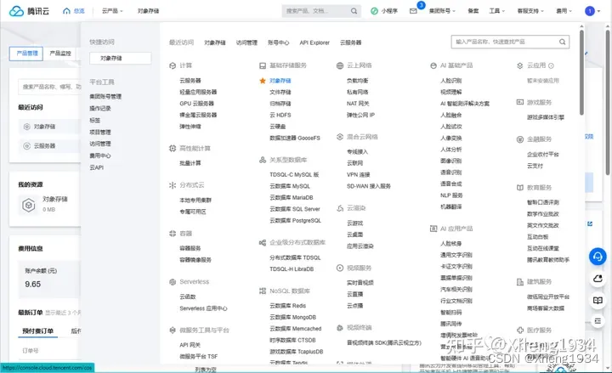Open the floating documentation book icon
612x373 pixels.
(x=598, y=300)
